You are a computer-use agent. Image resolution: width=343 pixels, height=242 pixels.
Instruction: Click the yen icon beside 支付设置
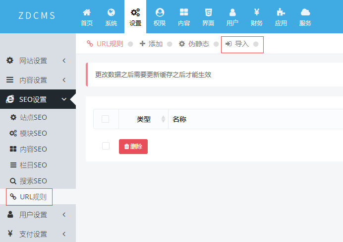(10, 234)
